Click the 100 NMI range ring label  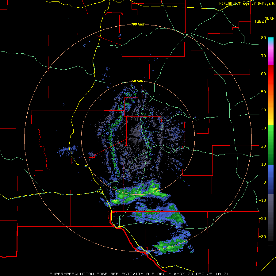[138, 24]
